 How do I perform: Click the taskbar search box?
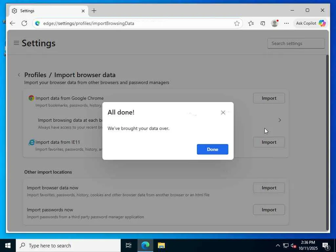(x=68, y=245)
